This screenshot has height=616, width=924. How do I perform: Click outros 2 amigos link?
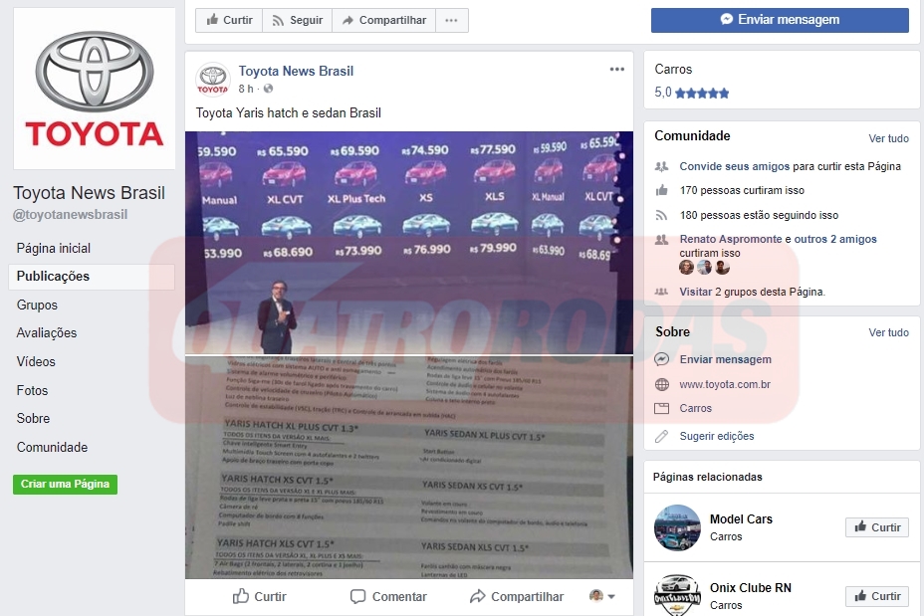[835, 239]
